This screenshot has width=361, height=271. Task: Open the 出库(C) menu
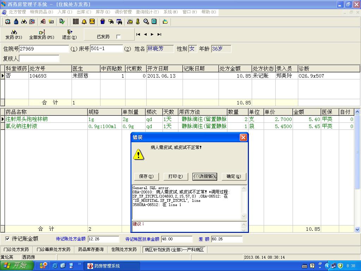tap(84, 12)
